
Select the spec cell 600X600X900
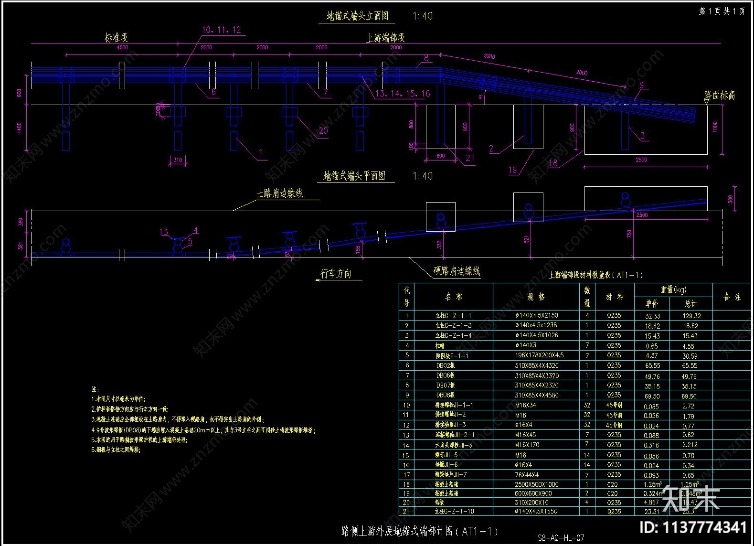point(533,493)
